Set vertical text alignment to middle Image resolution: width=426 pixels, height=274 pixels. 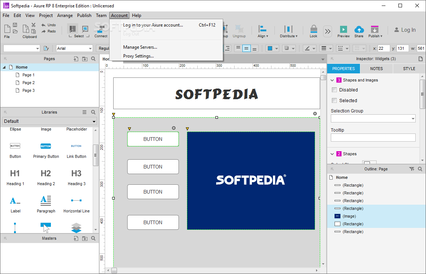(246, 48)
